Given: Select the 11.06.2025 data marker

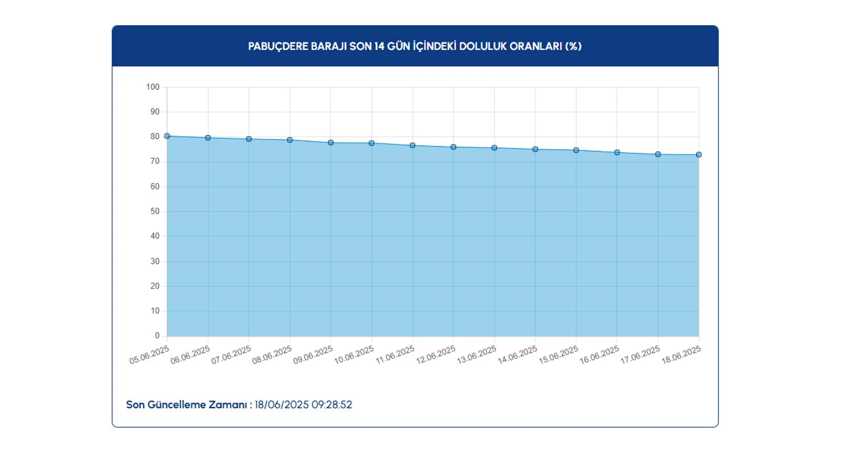Looking at the screenshot, I should point(413,146).
